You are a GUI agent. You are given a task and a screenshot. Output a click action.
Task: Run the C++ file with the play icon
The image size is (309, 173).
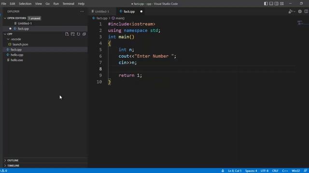(x=290, y=12)
